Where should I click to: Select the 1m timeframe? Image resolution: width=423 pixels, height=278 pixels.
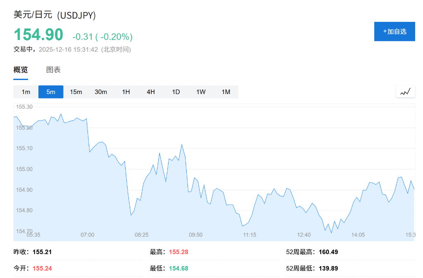pyautogui.click(x=26, y=92)
